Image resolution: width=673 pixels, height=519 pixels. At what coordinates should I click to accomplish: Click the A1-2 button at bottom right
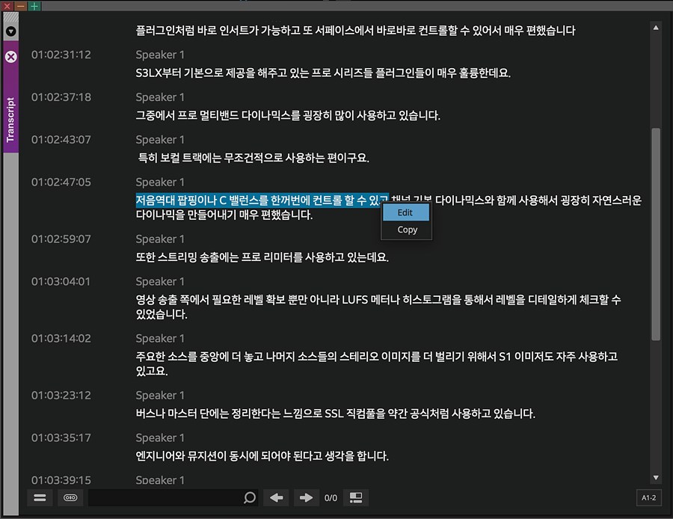(x=649, y=497)
